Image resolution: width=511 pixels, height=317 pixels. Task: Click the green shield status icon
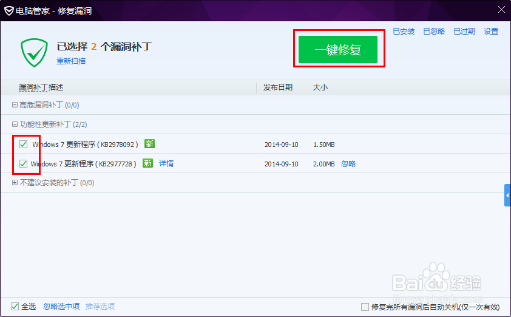pyautogui.click(x=34, y=52)
